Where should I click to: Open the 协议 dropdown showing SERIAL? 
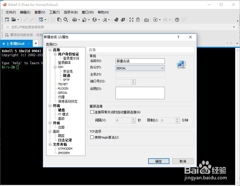coord(162,68)
